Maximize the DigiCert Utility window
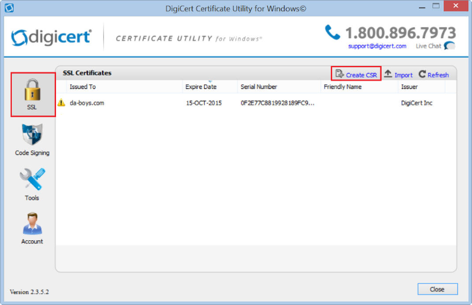The height and width of the screenshot is (305, 472). click(x=436, y=6)
